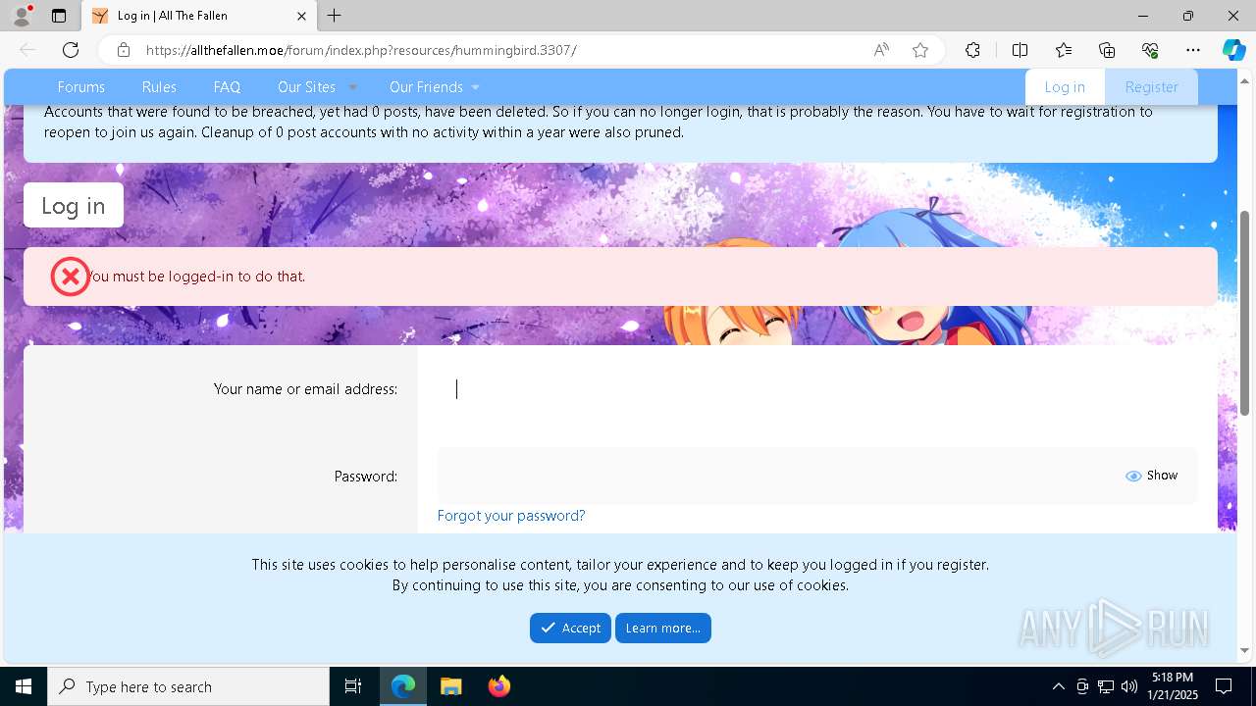Open Edge Settings and more menu

tap(1193, 50)
